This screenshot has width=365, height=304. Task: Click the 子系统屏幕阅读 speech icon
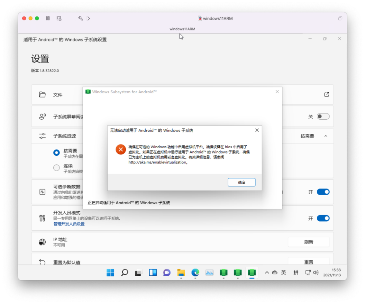tap(42, 116)
